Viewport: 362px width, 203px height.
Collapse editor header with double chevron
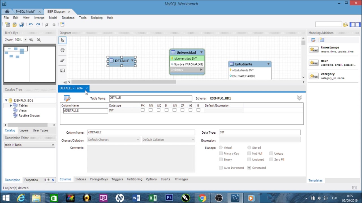[x=299, y=98]
